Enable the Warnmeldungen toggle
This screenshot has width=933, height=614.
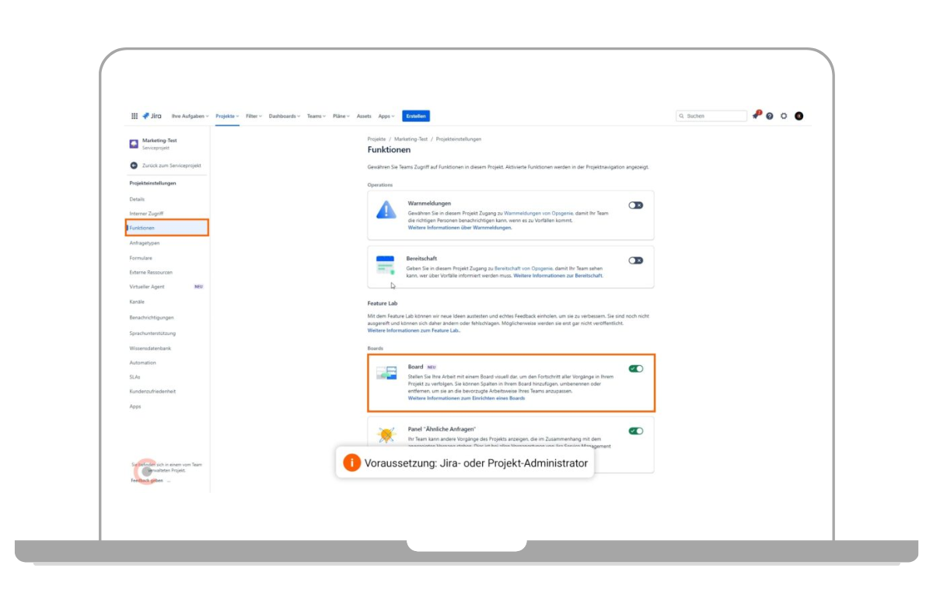coord(635,205)
